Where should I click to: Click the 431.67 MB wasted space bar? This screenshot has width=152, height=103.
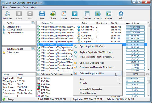(x=135, y=27)
